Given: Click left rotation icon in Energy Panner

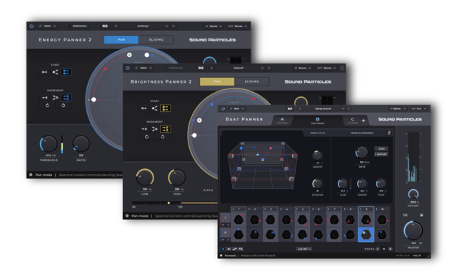Looking at the screenshot, I should (48, 106).
